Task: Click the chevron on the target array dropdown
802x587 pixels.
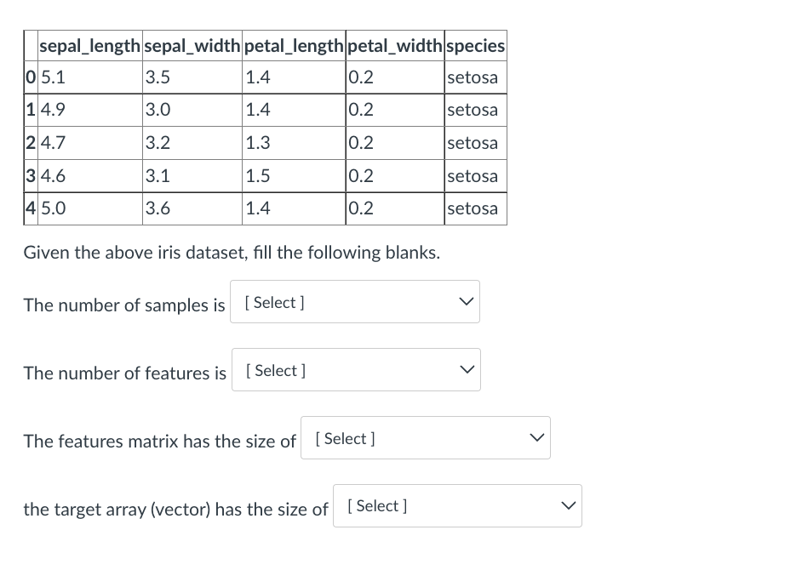Action: pyautogui.click(x=569, y=504)
